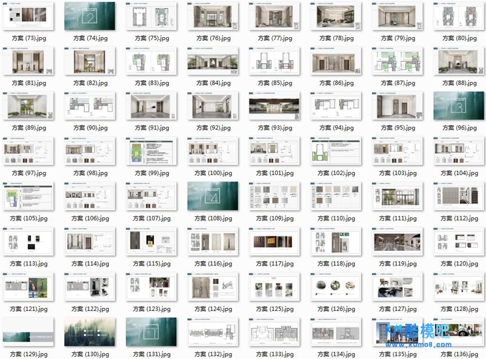Open the 方案 (84).jpg thumbnail
The height and width of the screenshot is (359, 486).
click(x=213, y=61)
